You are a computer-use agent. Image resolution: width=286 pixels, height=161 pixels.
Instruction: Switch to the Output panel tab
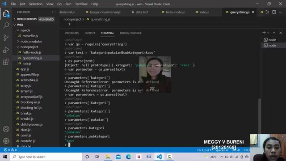90,33
